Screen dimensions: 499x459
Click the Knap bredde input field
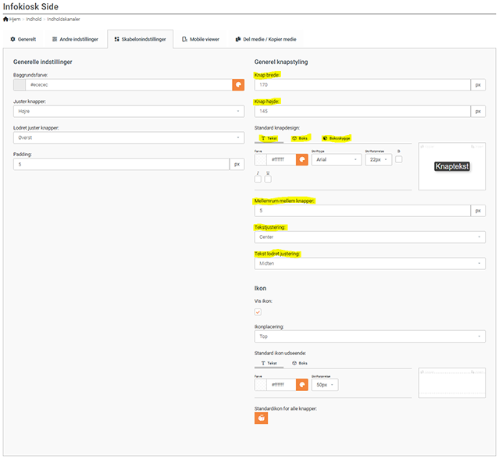pyautogui.click(x=362, y=84)
